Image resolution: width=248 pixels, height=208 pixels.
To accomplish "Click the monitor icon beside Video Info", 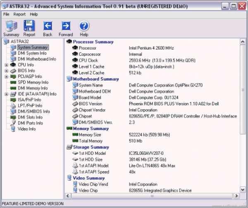I will coord(13,129).
